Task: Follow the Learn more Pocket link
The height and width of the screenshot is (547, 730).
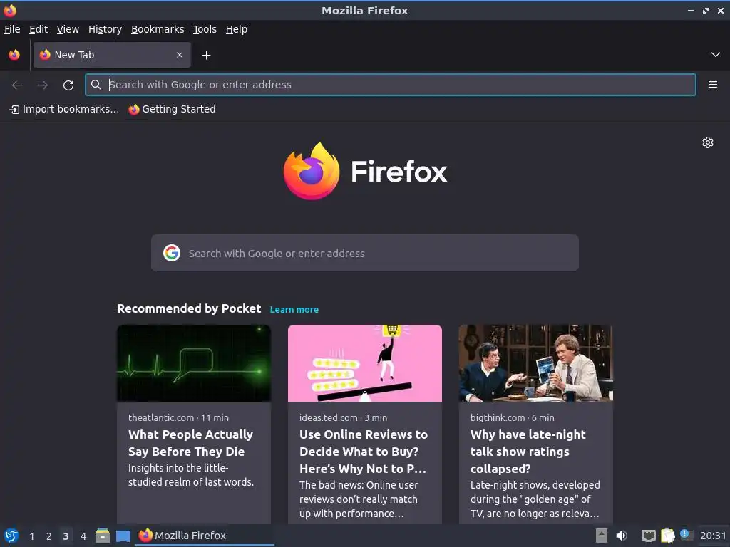Action: [294, 309]
